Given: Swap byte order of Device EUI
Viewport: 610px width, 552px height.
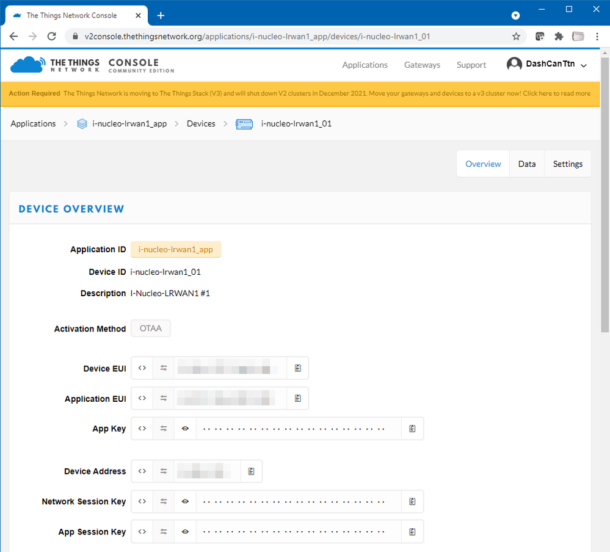Looking at the screenshot, I should pos(164,368).
